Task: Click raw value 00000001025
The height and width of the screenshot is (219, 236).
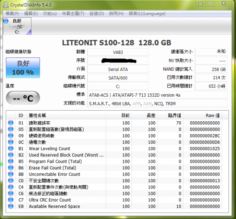Action: click(x=205, y=148)
